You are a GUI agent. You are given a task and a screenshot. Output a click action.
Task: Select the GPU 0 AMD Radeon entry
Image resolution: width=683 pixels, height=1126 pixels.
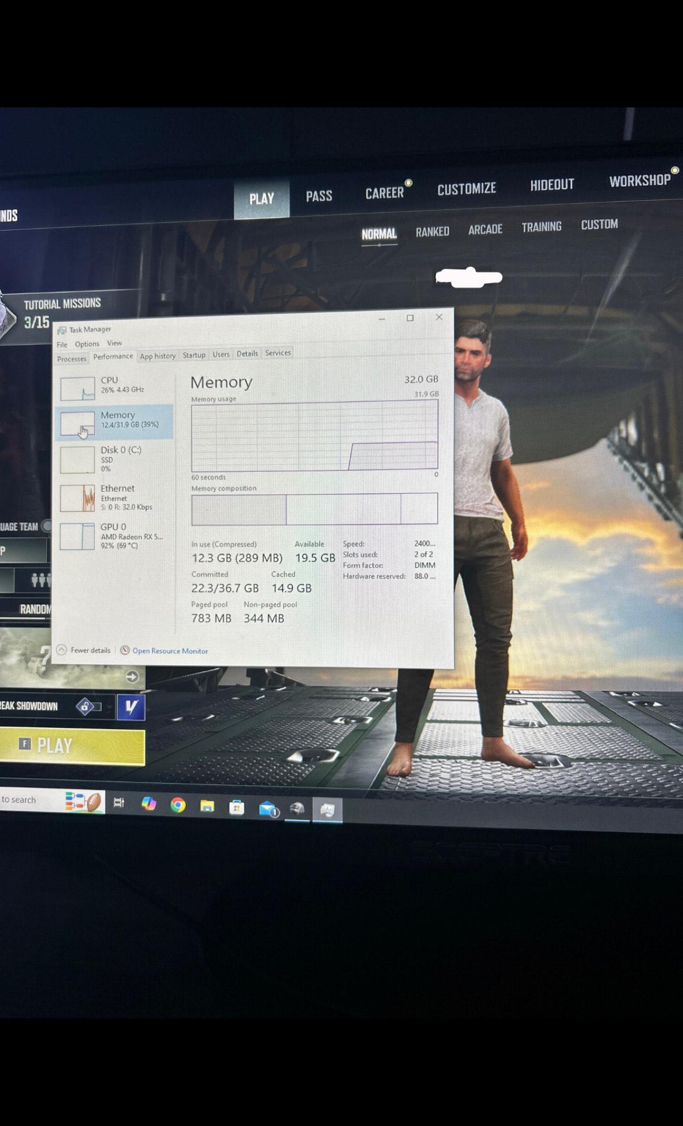click(115, 536)
